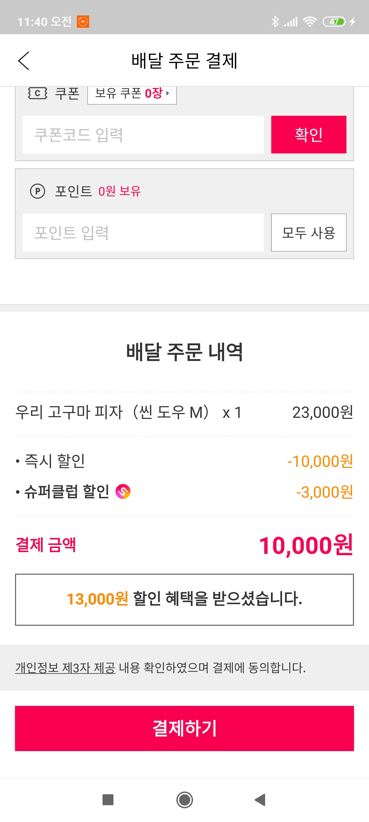Tap the back arrow in header
The image size is (369, 822).
pyautogui.click(x=24, y=61)
